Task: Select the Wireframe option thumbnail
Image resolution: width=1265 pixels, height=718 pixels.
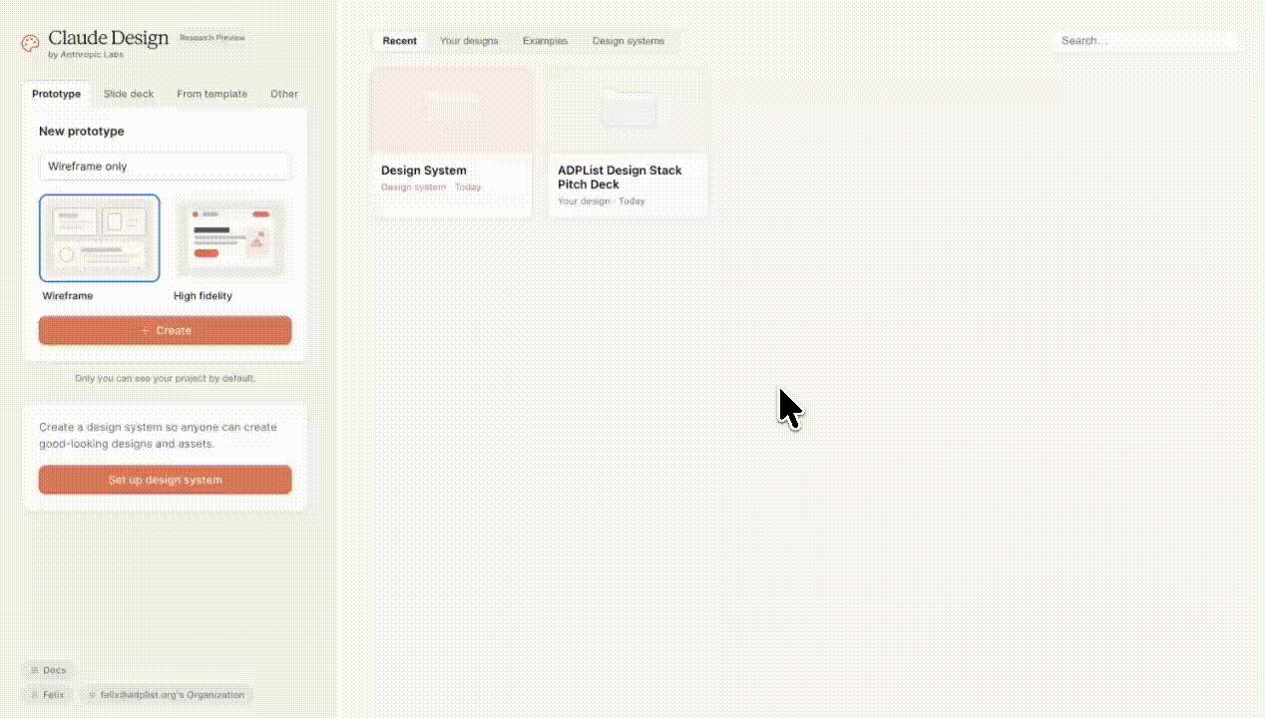Action: pos(99,238)
